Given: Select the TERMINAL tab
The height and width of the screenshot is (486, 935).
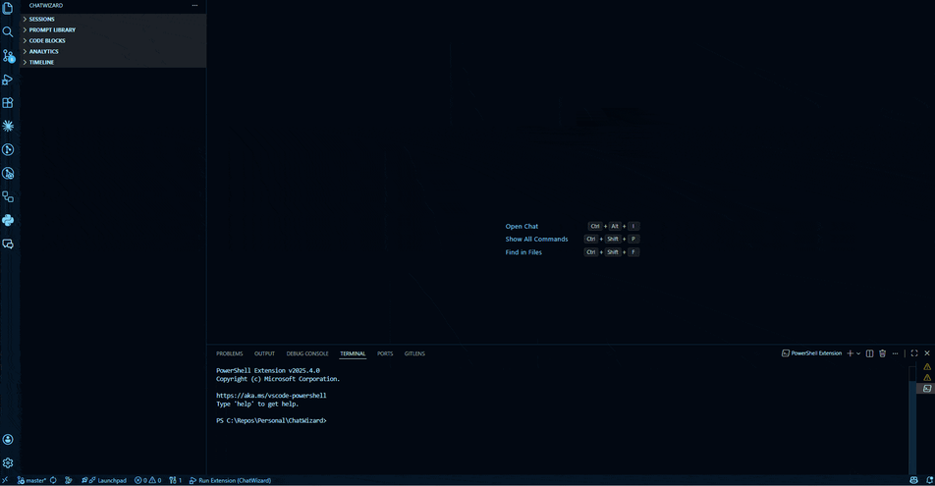Looking at the screenshot, I should [353, 353].
